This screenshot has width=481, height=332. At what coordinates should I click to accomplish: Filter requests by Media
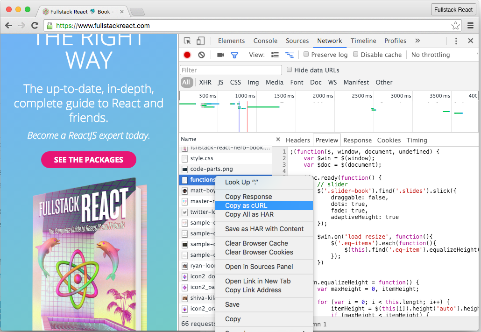point(274,82)
